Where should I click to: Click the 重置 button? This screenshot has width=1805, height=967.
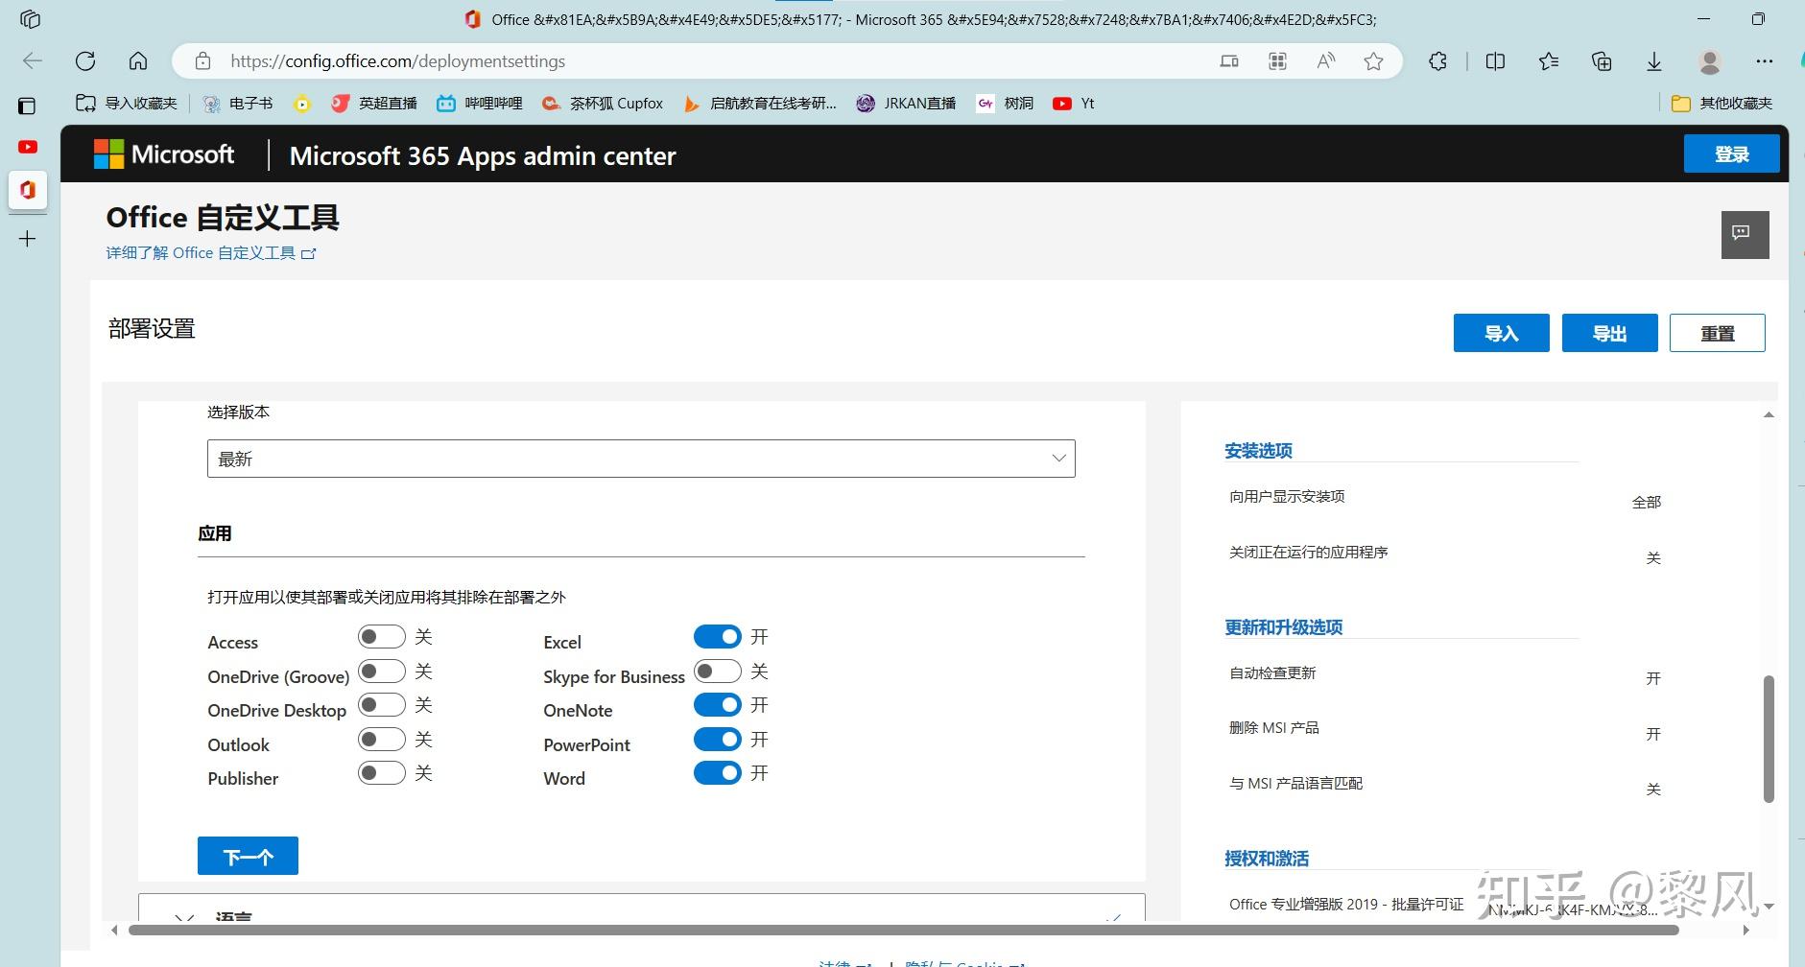point(1717,333)
